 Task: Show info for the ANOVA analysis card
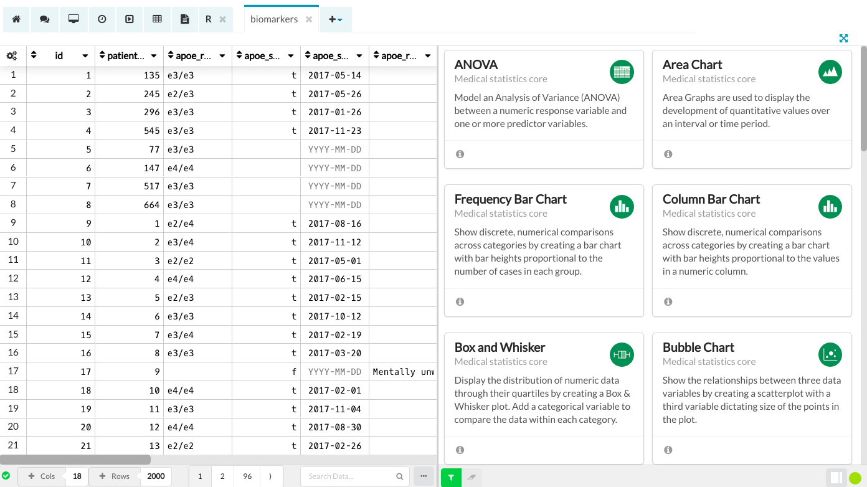click(x=460, y=153)
